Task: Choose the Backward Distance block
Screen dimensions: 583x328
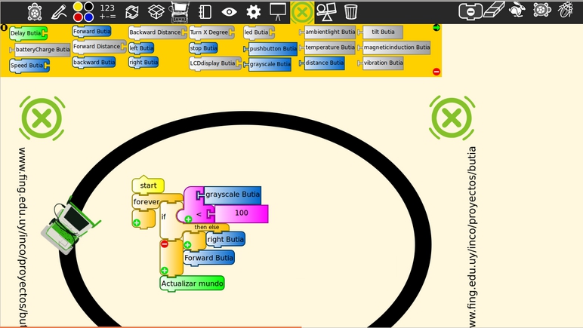Action: [158, 32]
